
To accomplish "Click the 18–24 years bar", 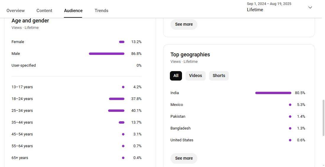I will [116, 99].
